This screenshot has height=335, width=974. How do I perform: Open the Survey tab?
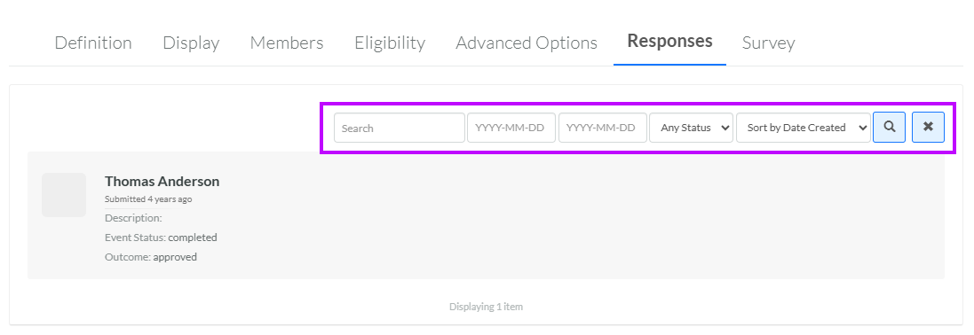pos(768,43)
